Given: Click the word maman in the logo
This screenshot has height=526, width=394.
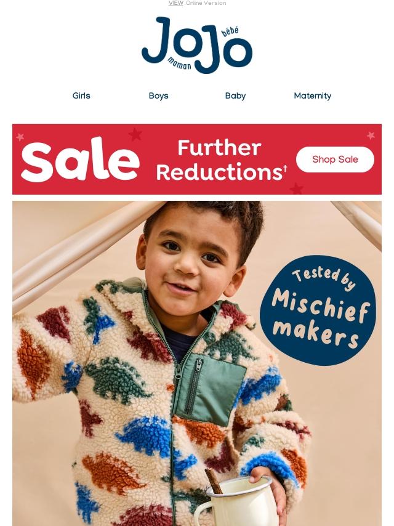Looking at the screenshot, I should click(179, 63).
